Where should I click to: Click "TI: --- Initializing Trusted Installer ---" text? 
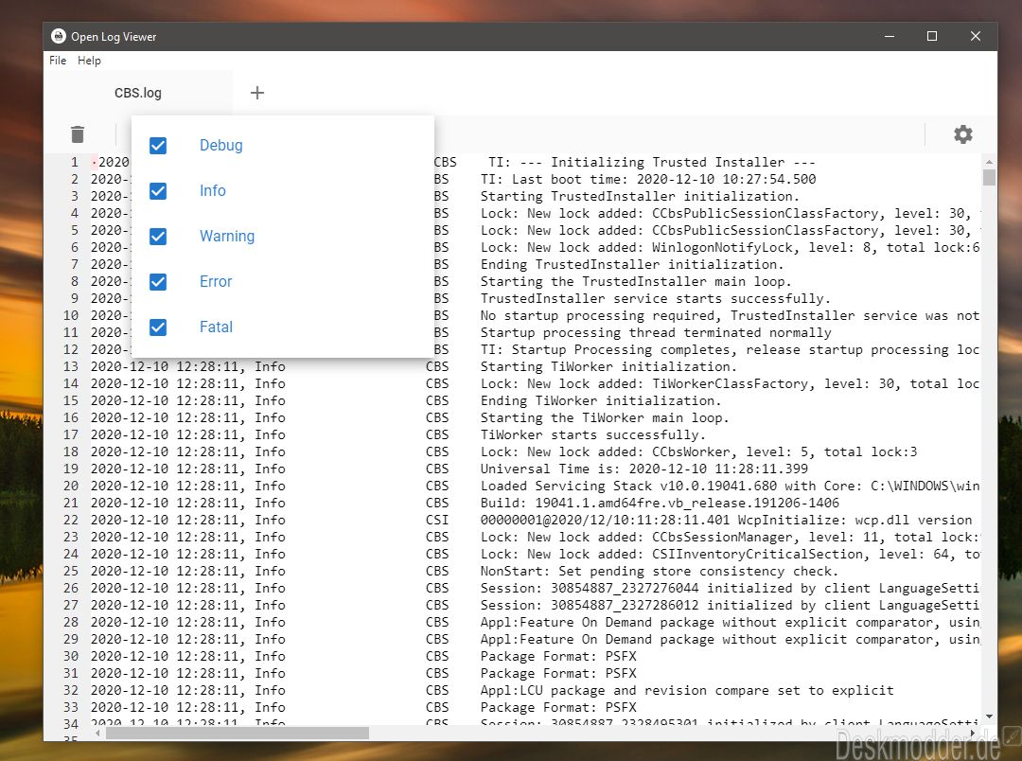(x=652, y=163)
